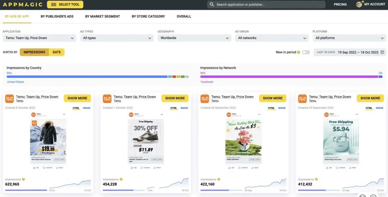Open the My Account avatar icon
The width and height of the screenshot is (388, 197).
coord(359,4)
